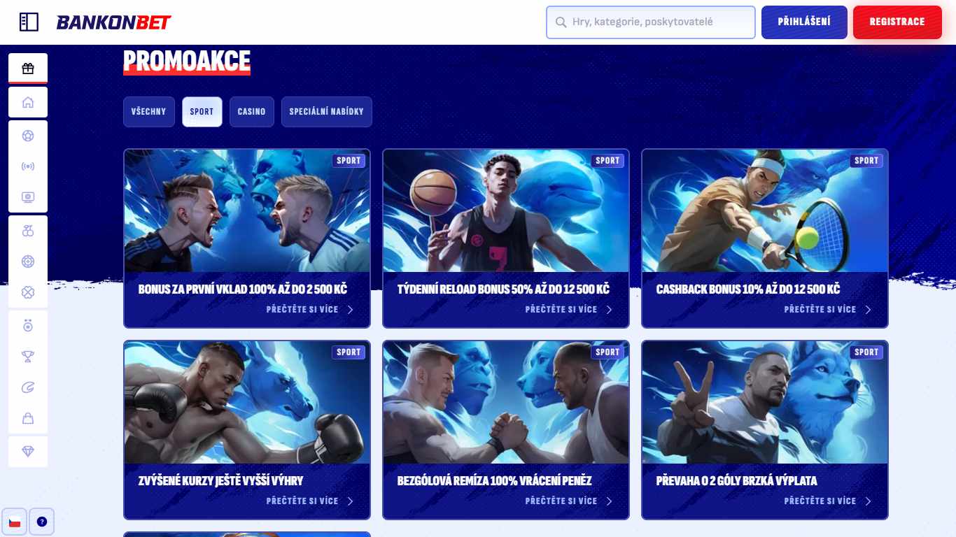
Task: Click the Promoakce page heading
Action: (x=187, y=62)
